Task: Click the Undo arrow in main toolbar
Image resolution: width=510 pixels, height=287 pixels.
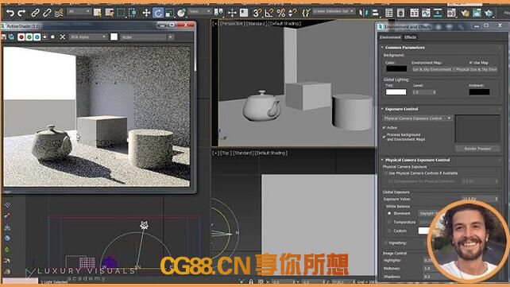Action: click(10, 13)
